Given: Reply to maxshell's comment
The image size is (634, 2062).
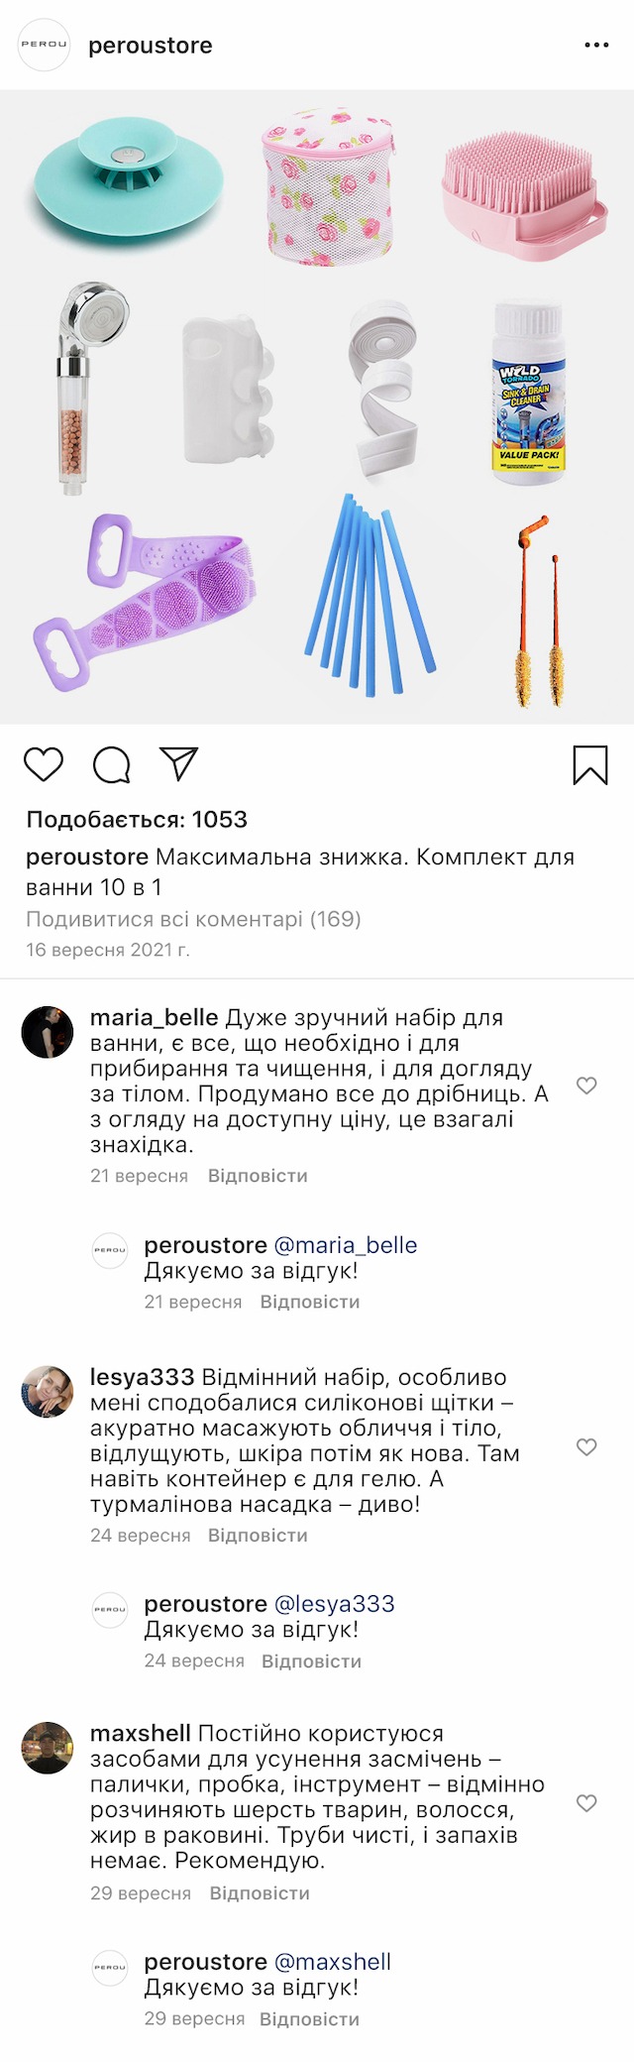Looking at the screenshot, I should click(x=260, y=1893).
